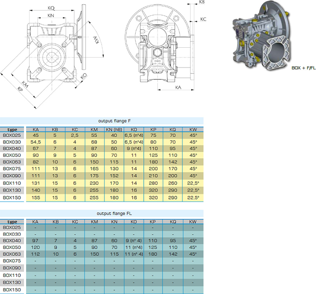Viewport: 316px width, 294px height.
Task: Click BOX025 row label in flange F table
Action: pos(12,135)
